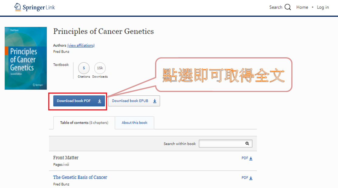
Task: Click arrow icon on Download book EPUB
Action: click(x=154, y=101)
